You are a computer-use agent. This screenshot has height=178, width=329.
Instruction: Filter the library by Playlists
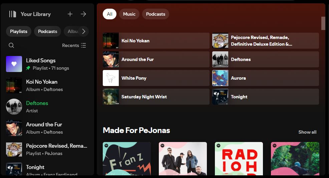tap(19, 31)
